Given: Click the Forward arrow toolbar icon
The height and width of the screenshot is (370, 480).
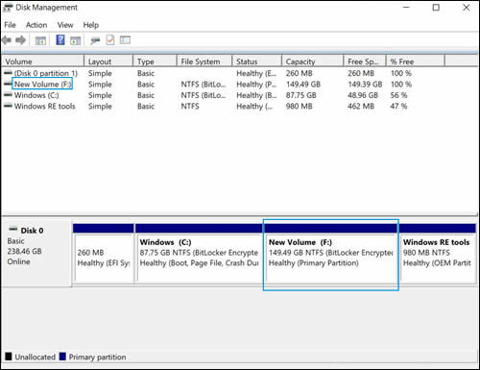Looking at the screenshot, I should [x=21, y=40].
